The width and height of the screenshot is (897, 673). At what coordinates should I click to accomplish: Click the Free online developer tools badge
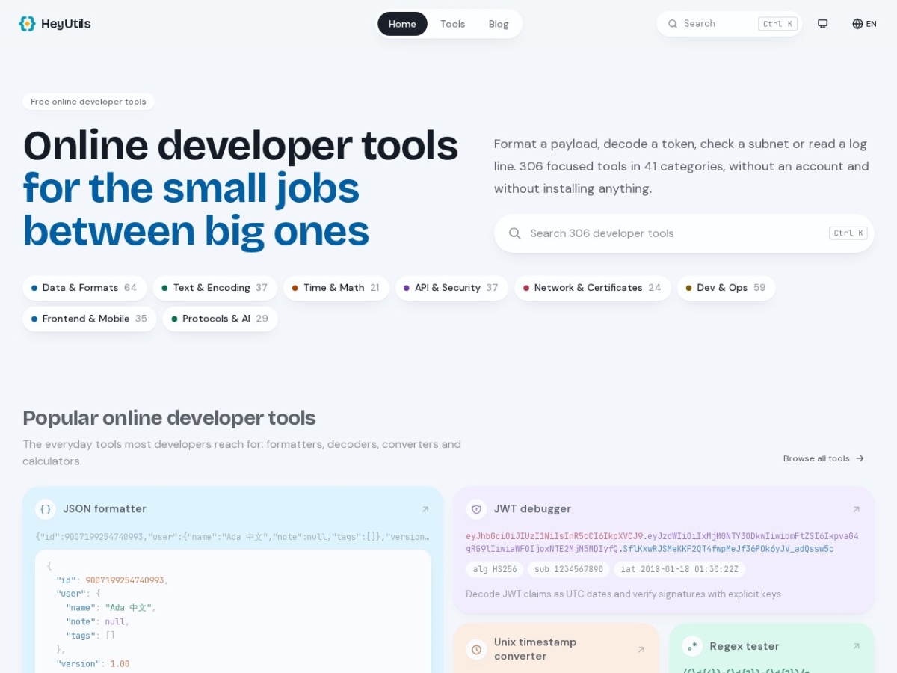pos(88,102)
